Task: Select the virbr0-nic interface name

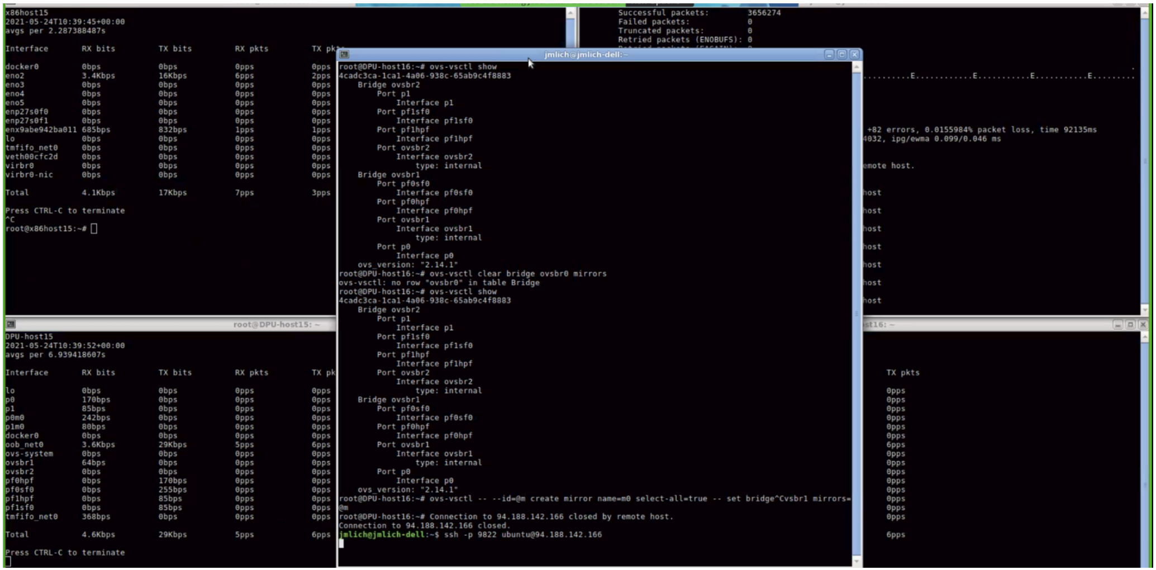Action: tap(30, 175)
